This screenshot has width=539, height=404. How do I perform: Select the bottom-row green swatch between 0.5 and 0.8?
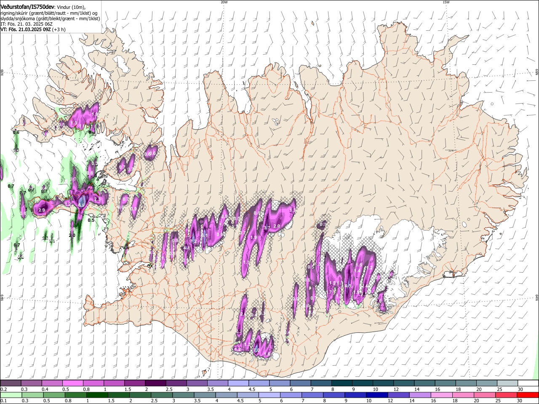coord(54,395)
